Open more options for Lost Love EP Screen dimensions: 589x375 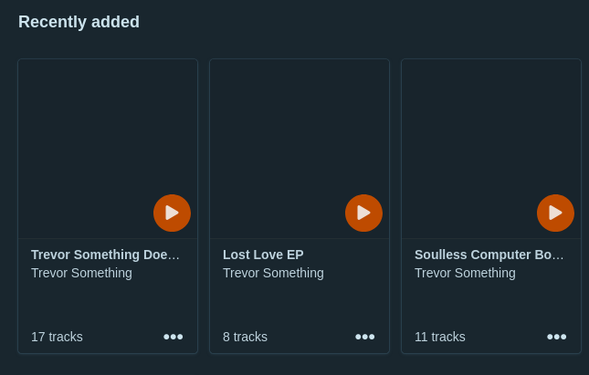coord(364,337)
